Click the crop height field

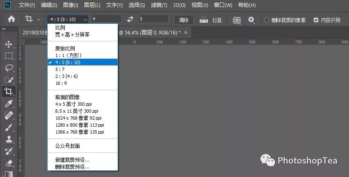coord(153,19)
